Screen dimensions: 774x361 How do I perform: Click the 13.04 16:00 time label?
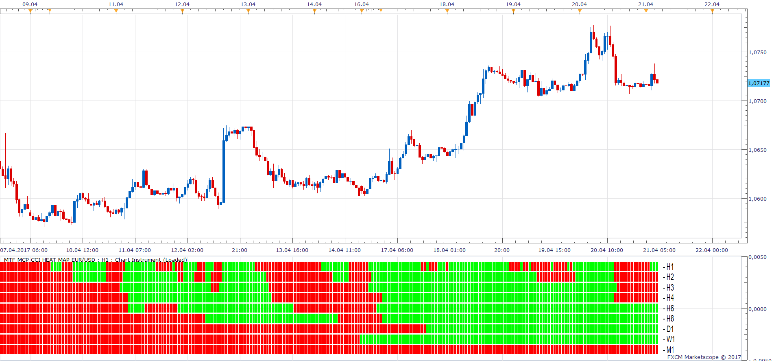click(x=292, y=250)
